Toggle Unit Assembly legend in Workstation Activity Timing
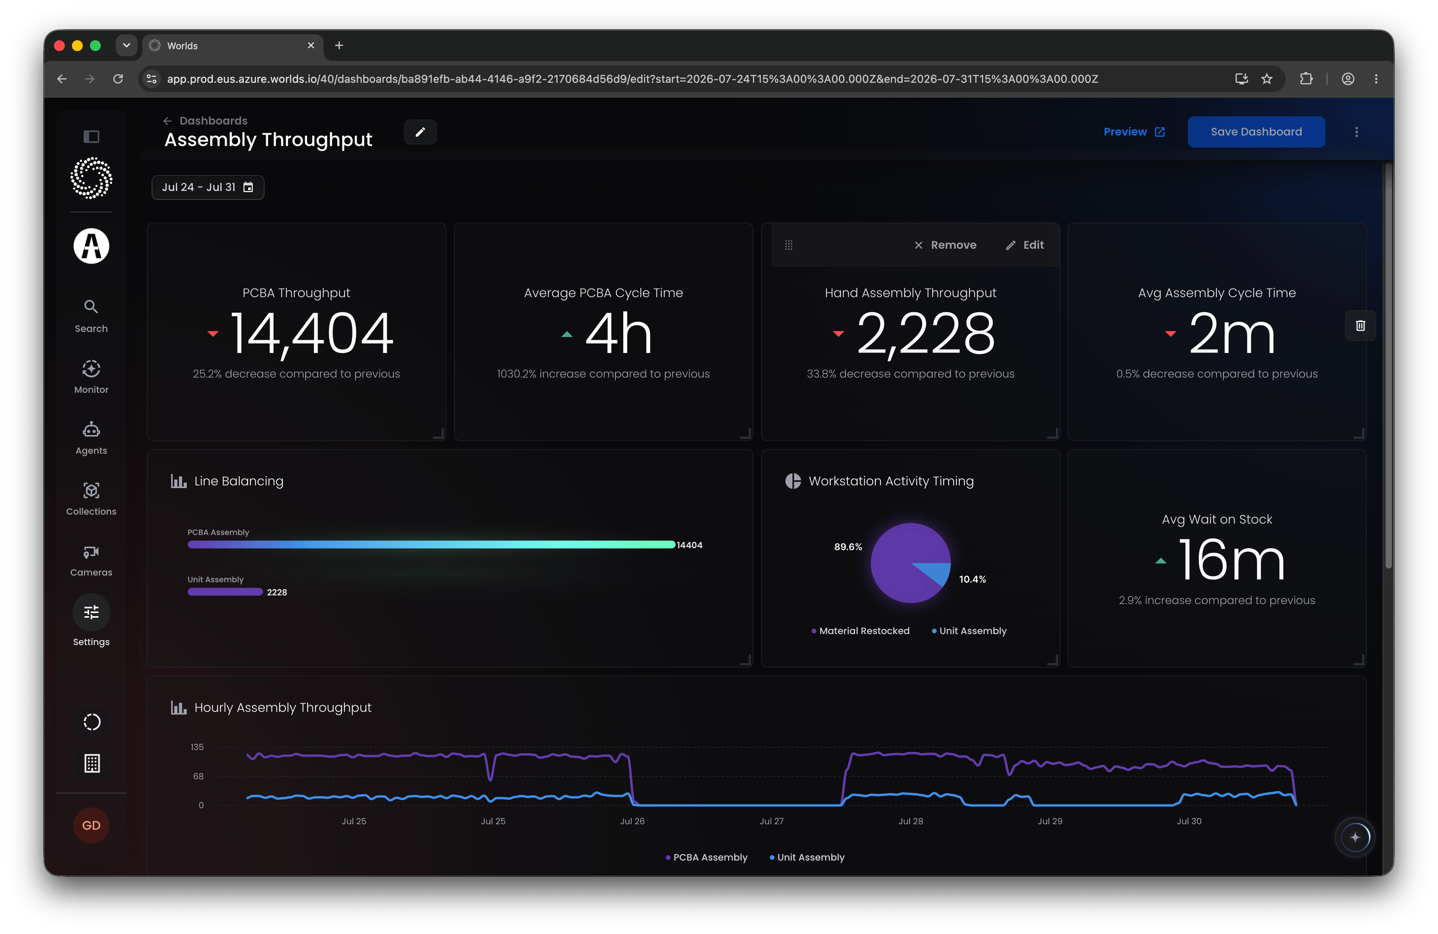The height and width of the screenshot is (934, 1438). pos(969,630)
